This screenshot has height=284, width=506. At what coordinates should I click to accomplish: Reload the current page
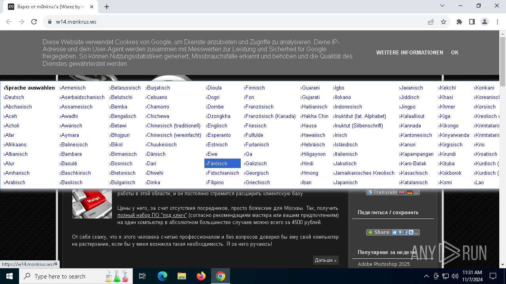tap(34, 22)
